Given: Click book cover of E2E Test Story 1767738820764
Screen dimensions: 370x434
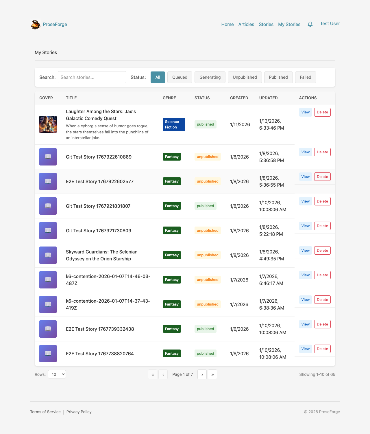Looking at the screenshot, I should 48,354.
